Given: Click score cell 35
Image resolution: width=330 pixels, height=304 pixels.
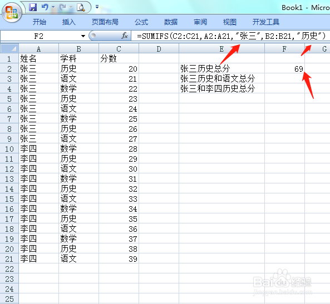Looking at the screenshot, I should coord(119,219).
